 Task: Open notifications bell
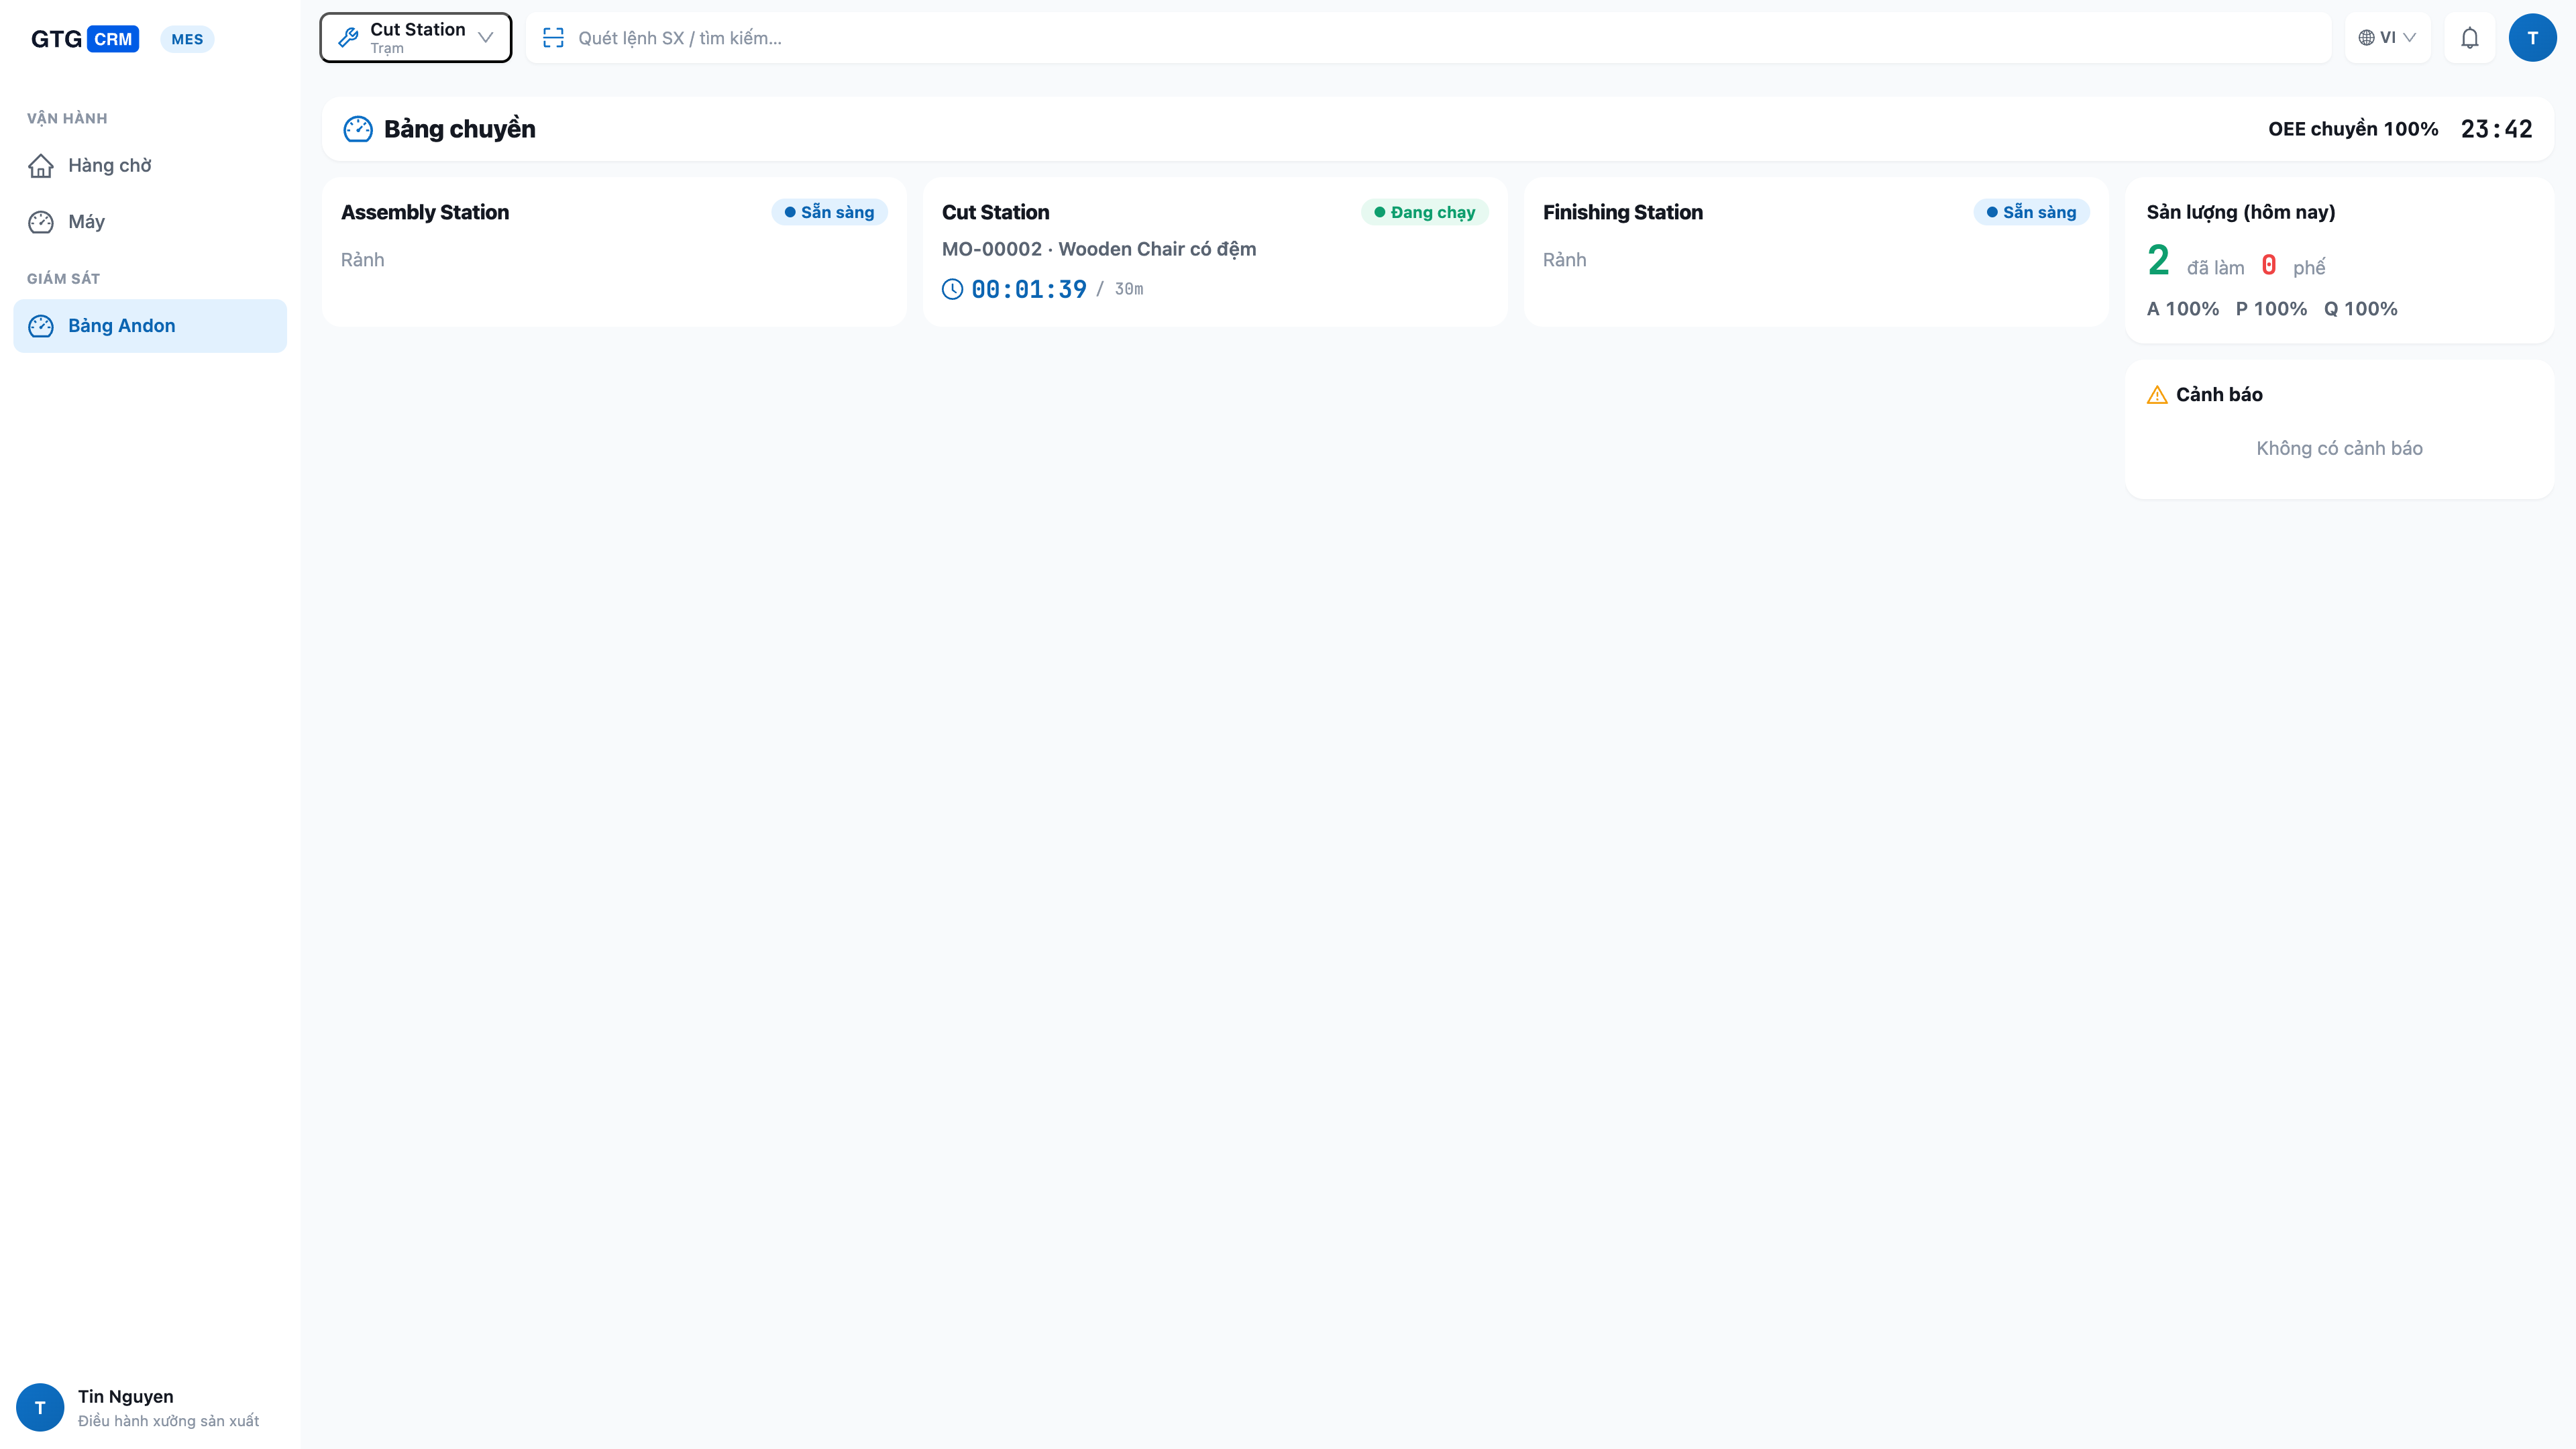(2469, 38)
